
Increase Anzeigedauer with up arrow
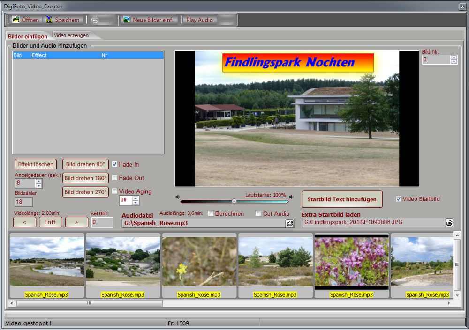point(39,181)
